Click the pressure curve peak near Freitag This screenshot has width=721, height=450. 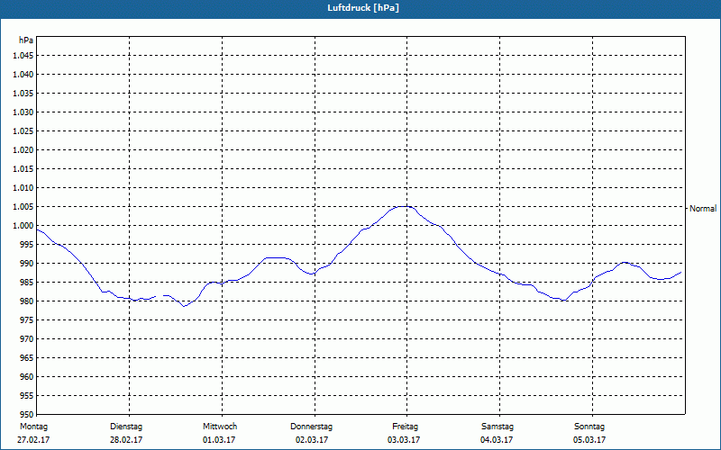[403, 206]
